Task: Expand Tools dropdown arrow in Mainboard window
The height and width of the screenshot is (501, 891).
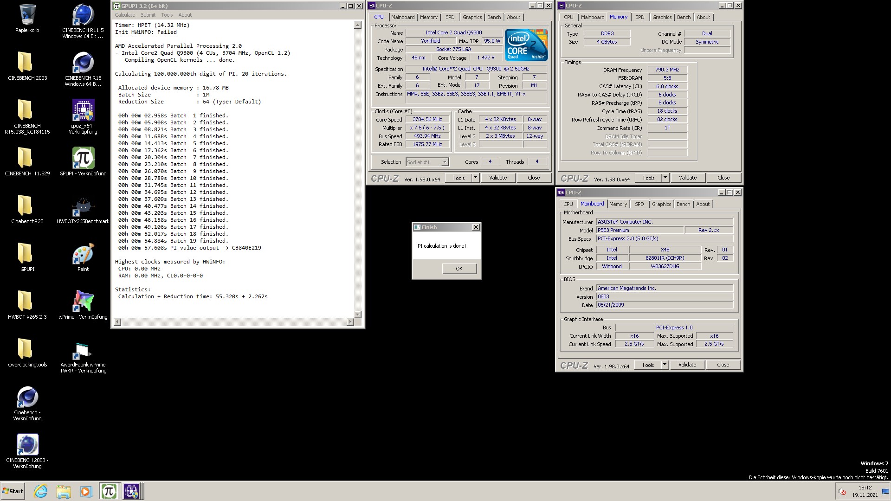Action: coord(665,365)
